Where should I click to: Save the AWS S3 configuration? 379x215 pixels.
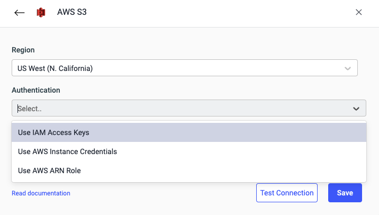345,193
